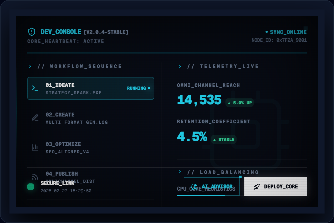Click the 5.0% UP trend badge

(239, 103)
